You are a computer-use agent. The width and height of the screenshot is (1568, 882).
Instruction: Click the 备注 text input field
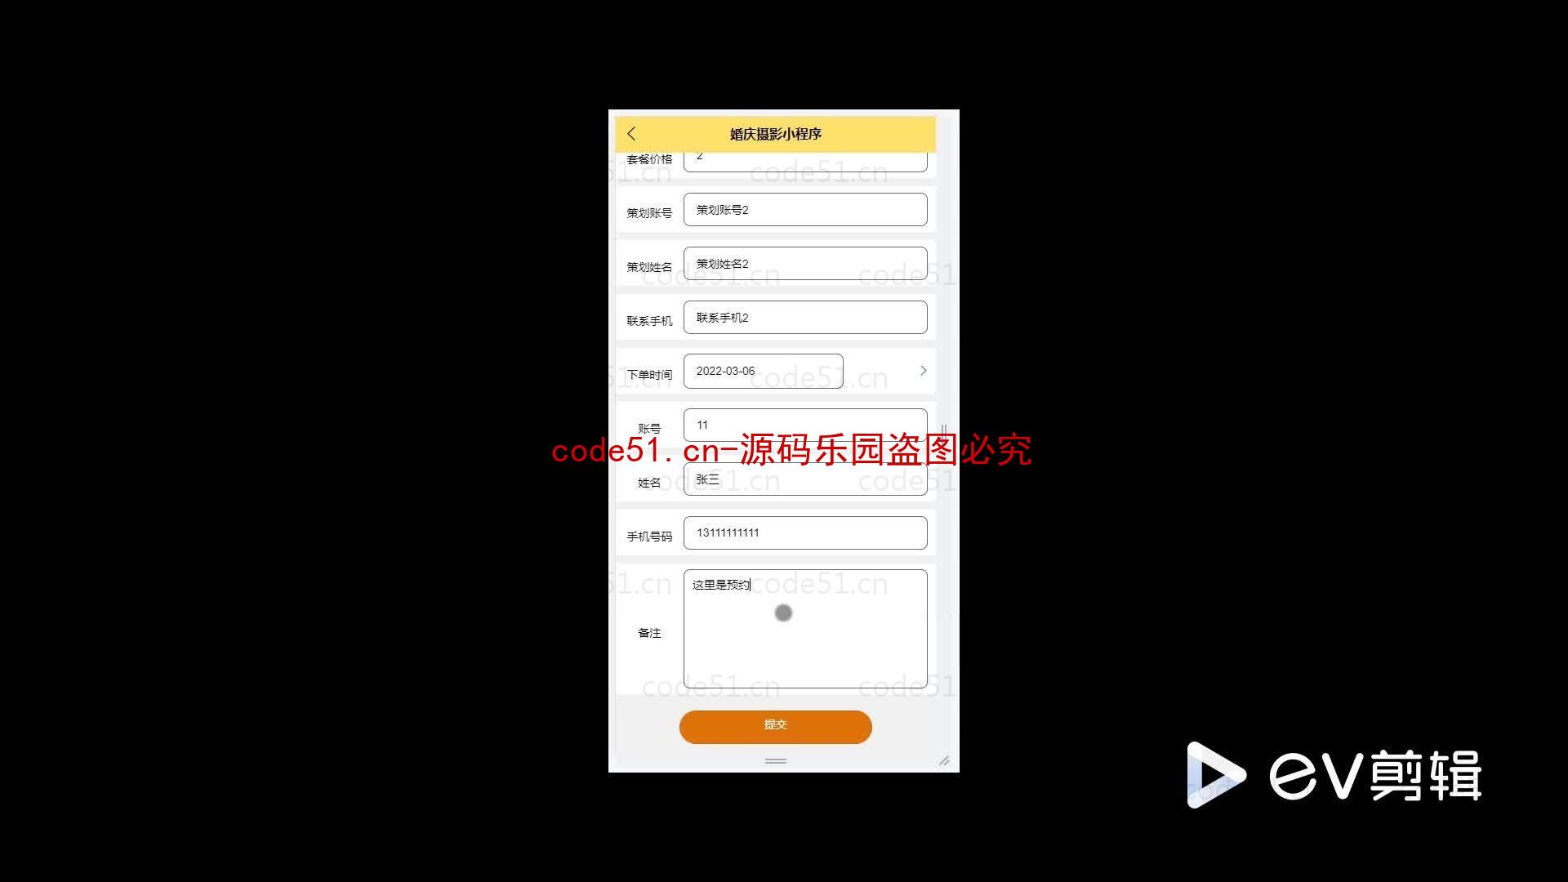click(805, 630)
